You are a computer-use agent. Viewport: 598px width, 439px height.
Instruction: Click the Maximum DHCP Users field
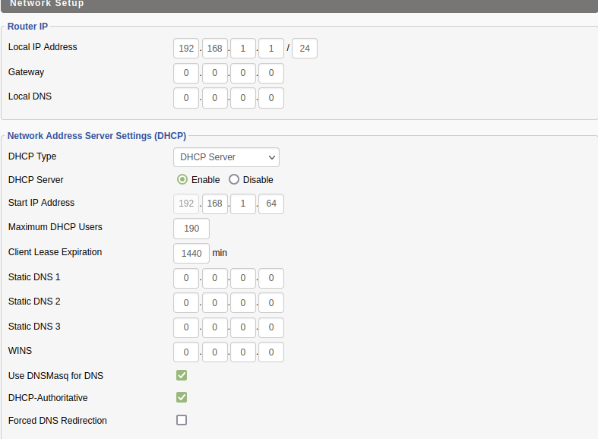pos(191,229)
